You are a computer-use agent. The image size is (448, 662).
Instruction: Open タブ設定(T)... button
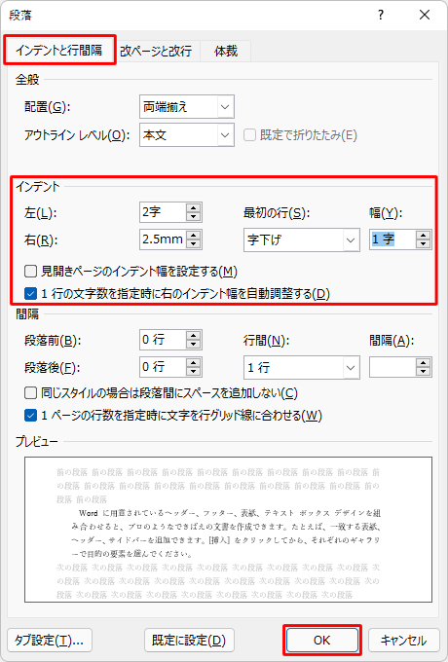coord(50,641)
